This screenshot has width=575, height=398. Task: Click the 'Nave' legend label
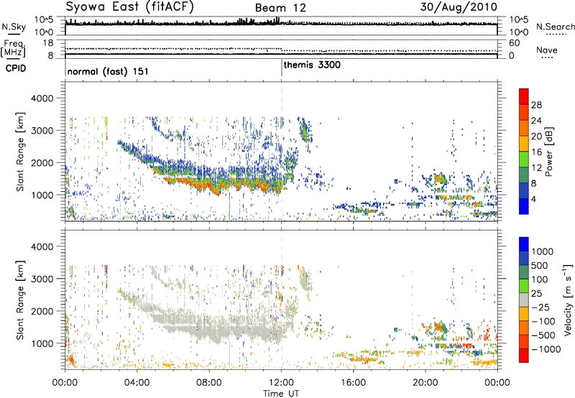pyautogui.click(x=546, y=50)
